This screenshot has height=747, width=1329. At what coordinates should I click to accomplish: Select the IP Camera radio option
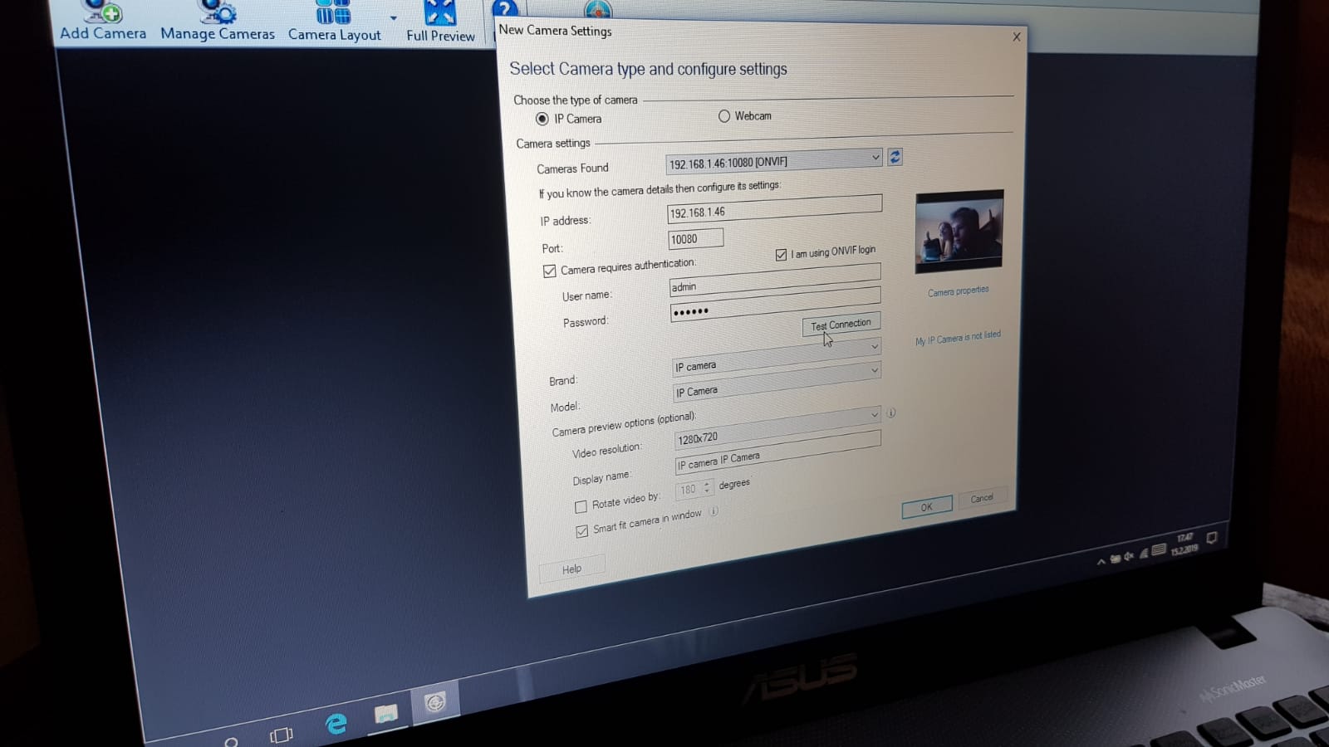coord(542,119)
